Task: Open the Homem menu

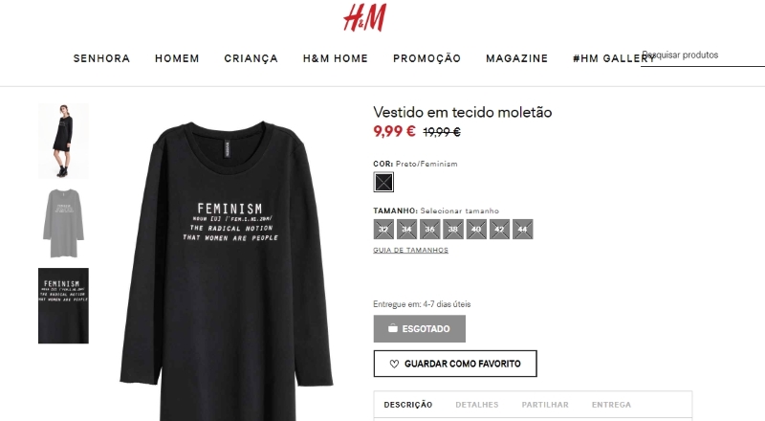Action: pyautogui.click(x=177, y=58)
